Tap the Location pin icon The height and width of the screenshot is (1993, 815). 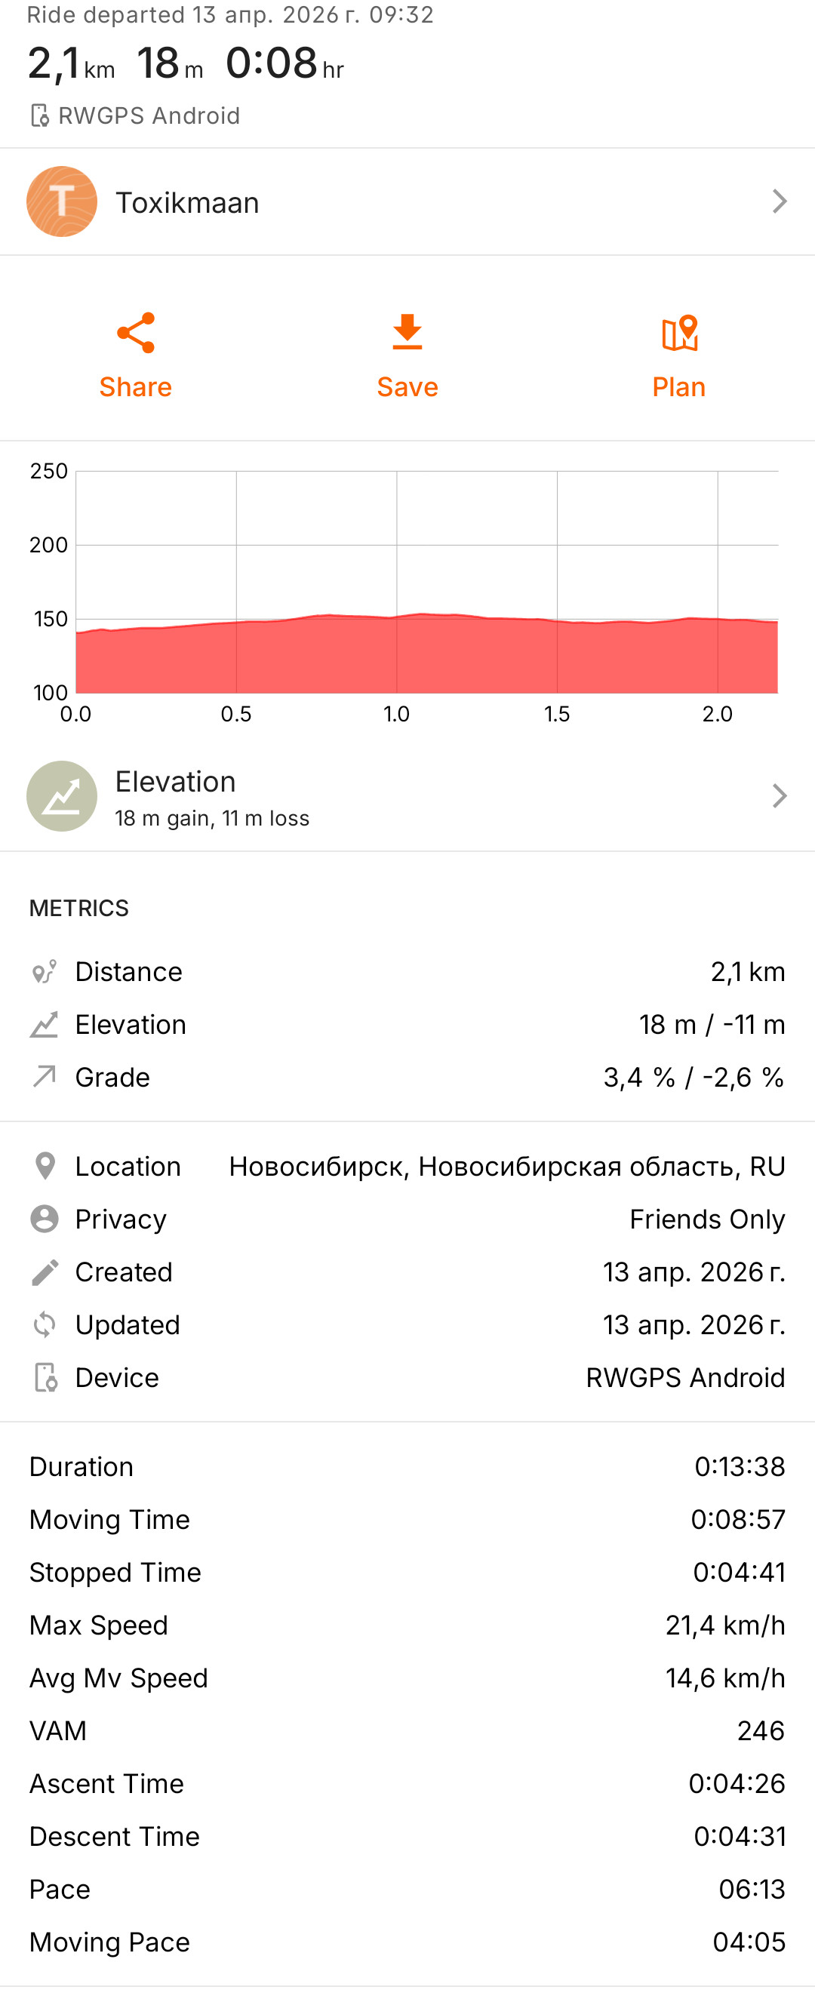point(45,1166)
